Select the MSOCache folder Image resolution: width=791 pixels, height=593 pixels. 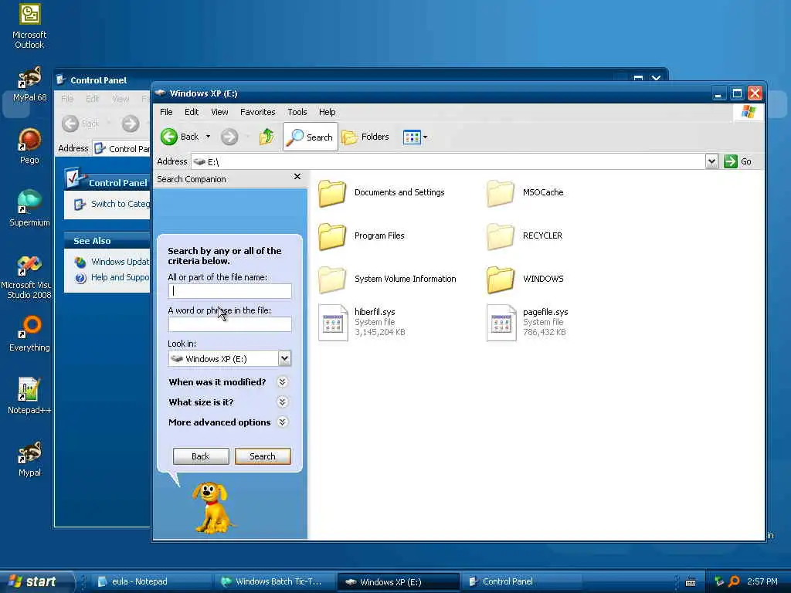point(525,192)
